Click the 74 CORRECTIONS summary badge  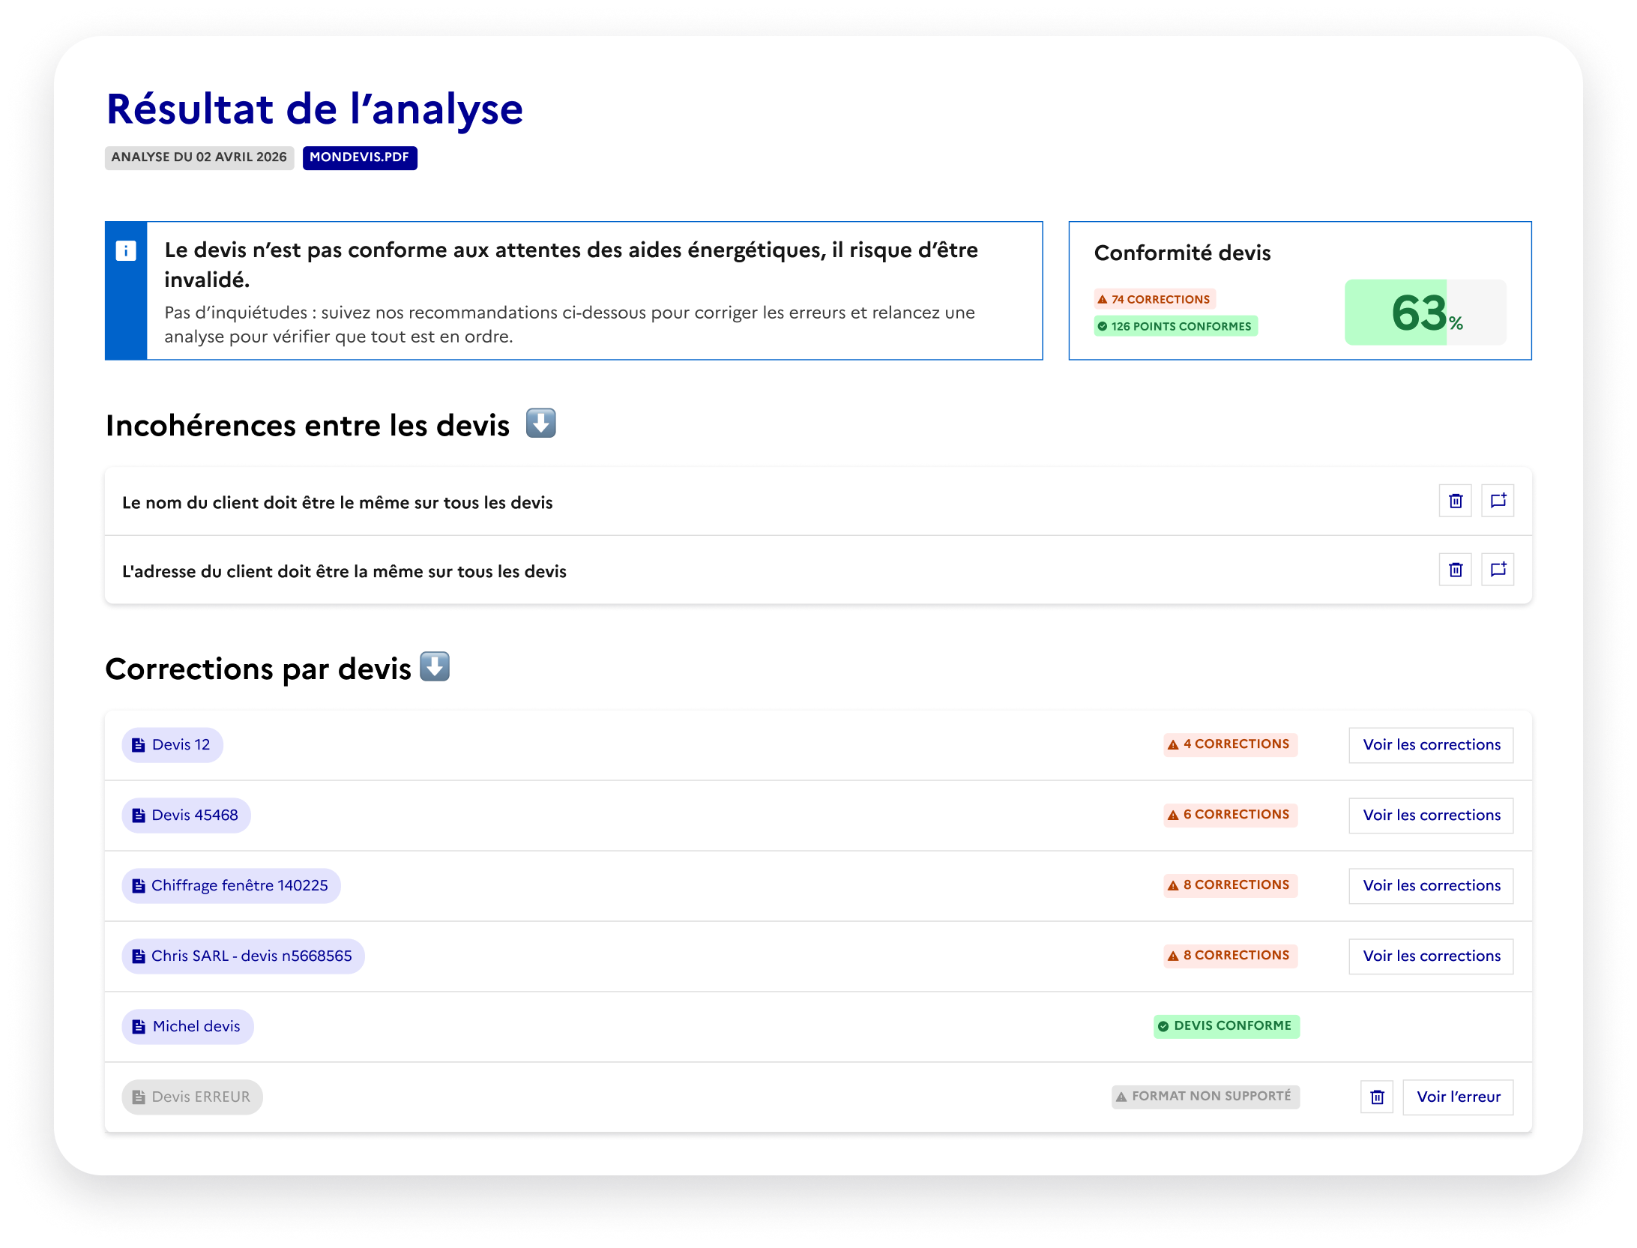click(x=1154, y=299)
